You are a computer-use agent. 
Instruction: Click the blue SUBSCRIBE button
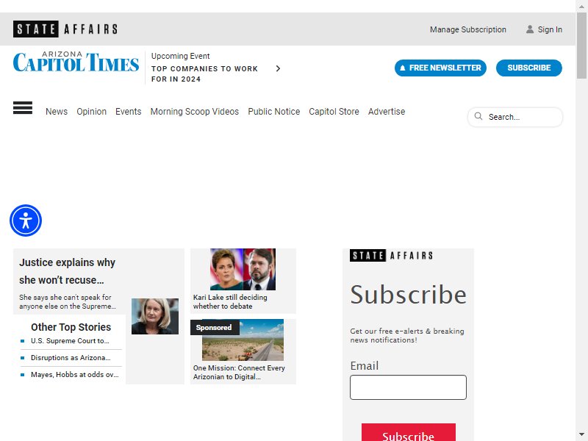pyautogui.click(x=529, y=68)
